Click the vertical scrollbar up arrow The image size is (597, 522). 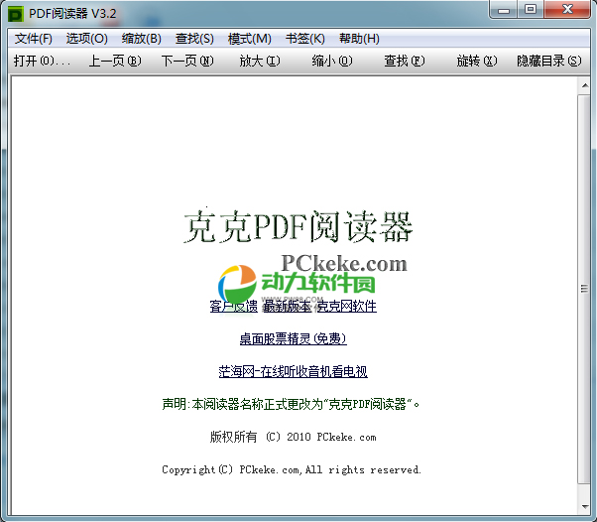583,85
